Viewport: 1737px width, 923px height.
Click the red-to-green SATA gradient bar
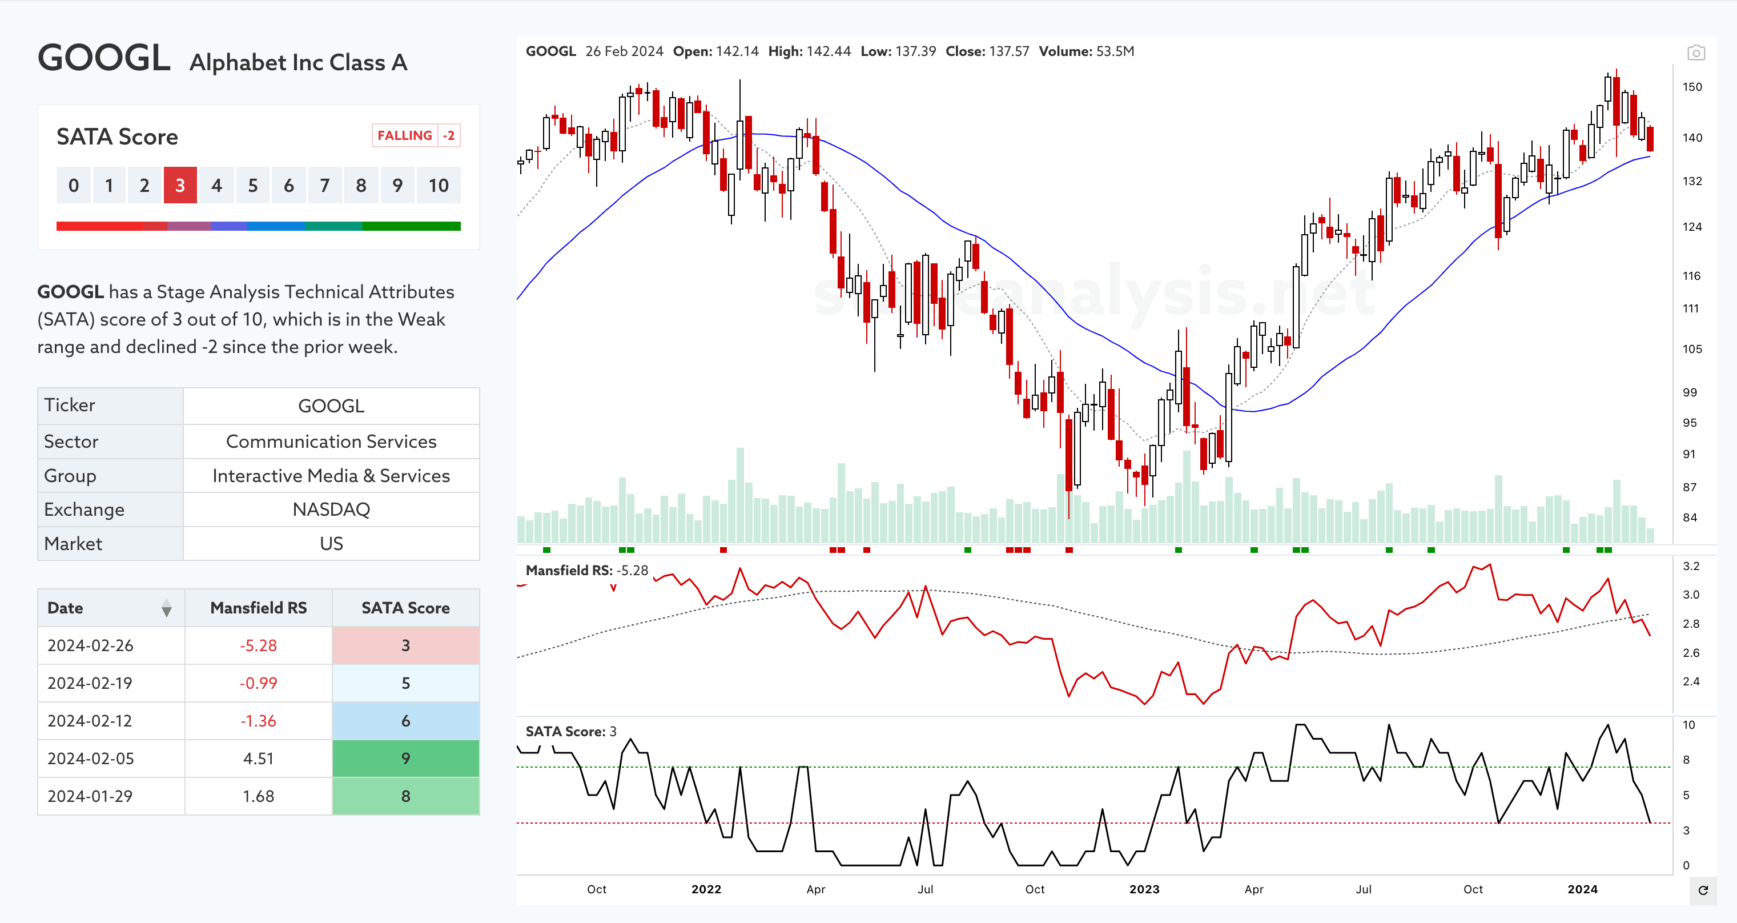(258, 226)
